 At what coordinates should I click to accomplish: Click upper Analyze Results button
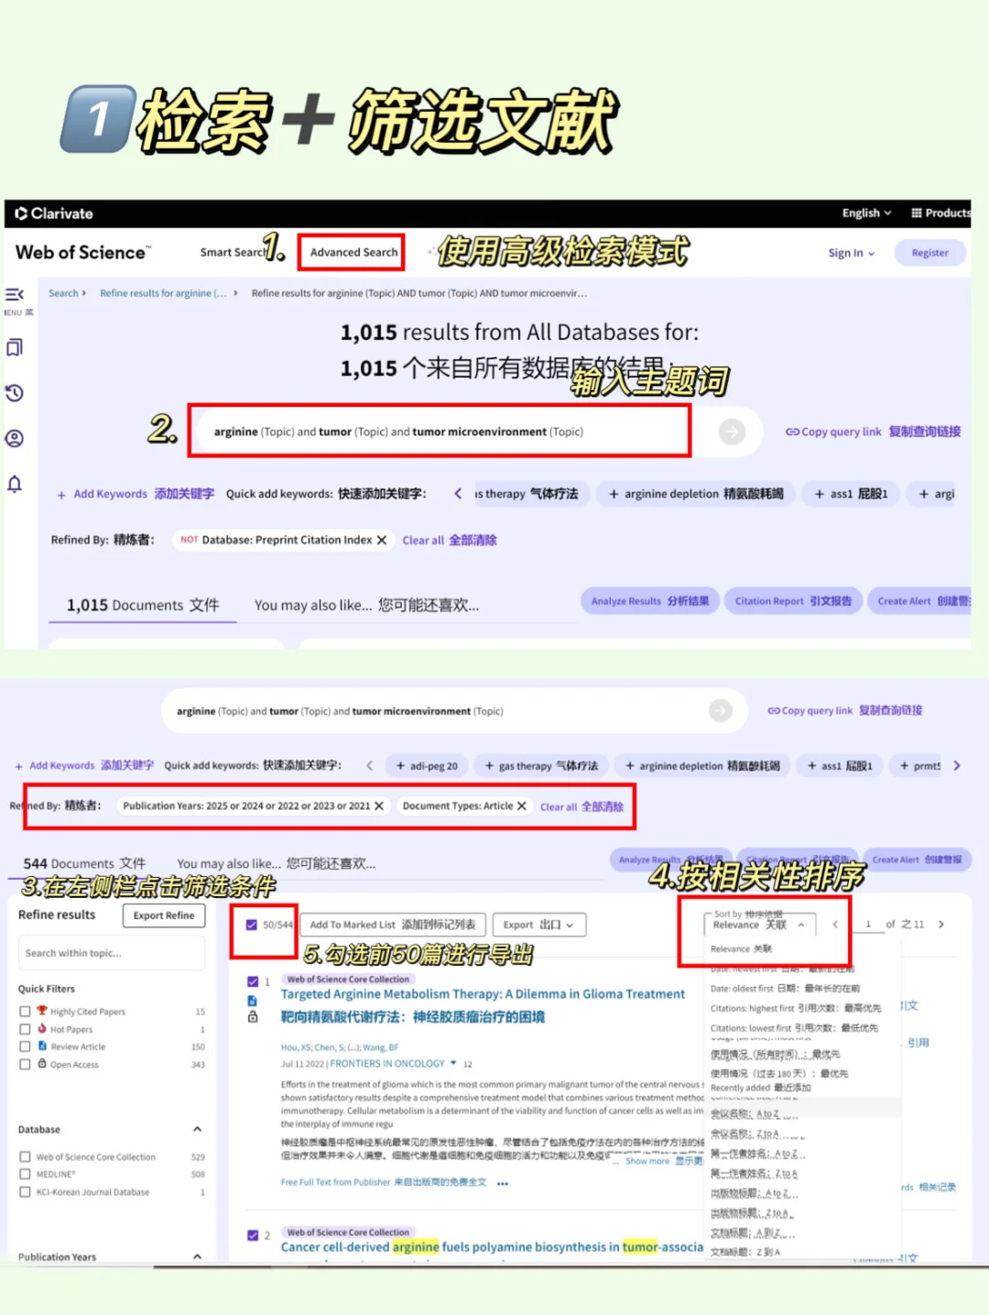tap(650, 601)
